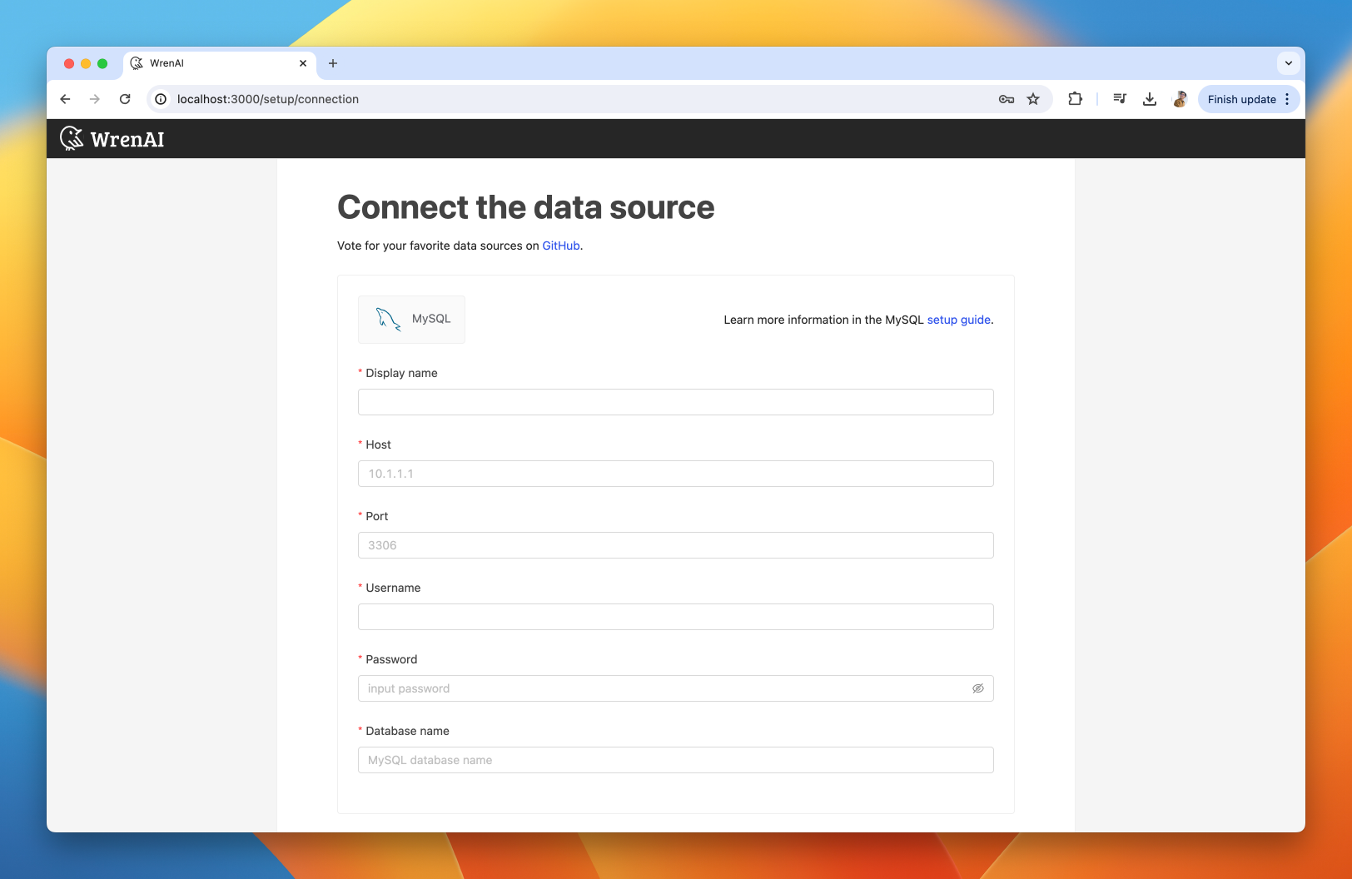Screen dimensions: 1352x879
Task: Toggle password visibility eye icon
Action: (x=978, y=688)
